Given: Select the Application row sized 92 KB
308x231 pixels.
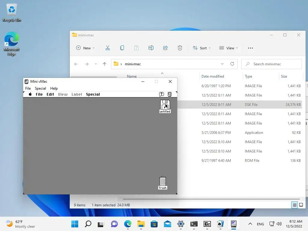Looking at the screenshot, I should coord(240,133).
